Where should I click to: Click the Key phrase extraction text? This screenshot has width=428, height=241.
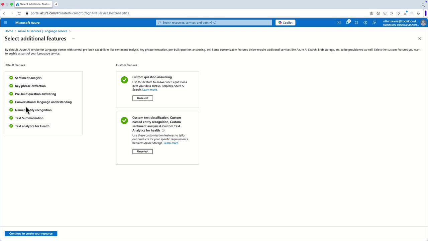[30, 86]
